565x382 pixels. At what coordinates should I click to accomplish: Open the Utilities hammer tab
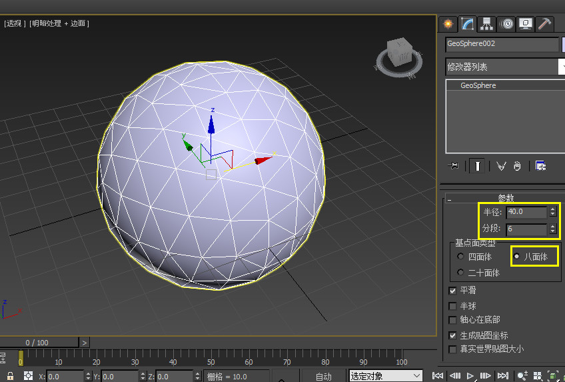(545, 24)
